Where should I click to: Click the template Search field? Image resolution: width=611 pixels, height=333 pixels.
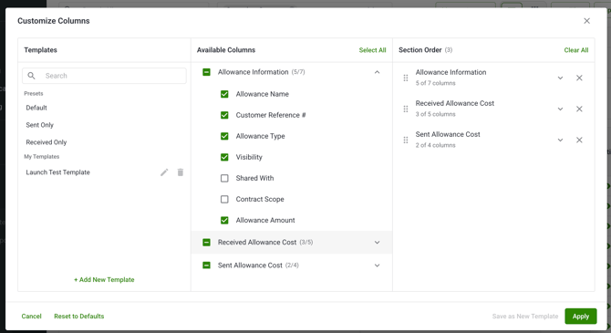click(105, 76)
